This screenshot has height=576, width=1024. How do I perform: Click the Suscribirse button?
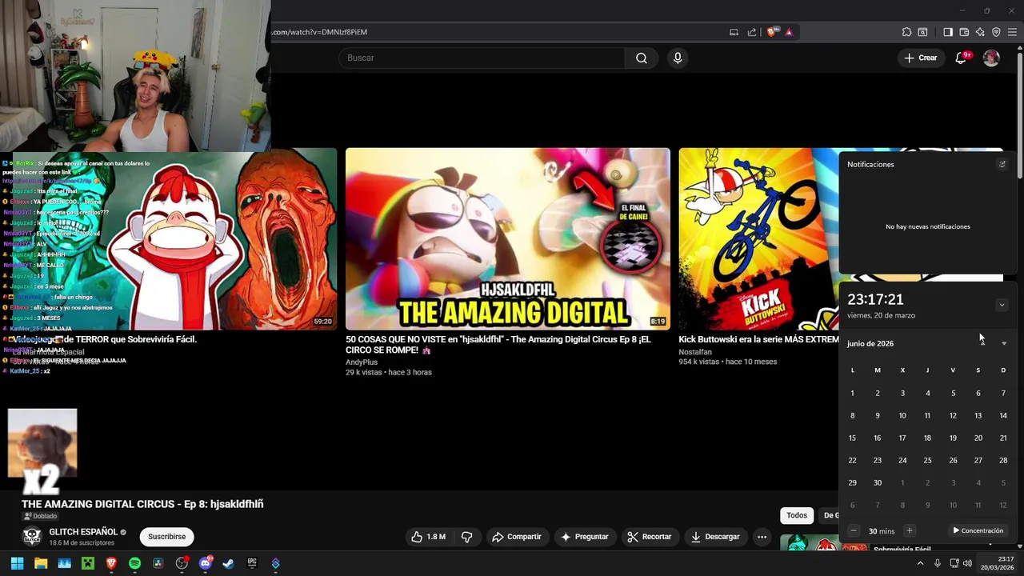point(166,537)
